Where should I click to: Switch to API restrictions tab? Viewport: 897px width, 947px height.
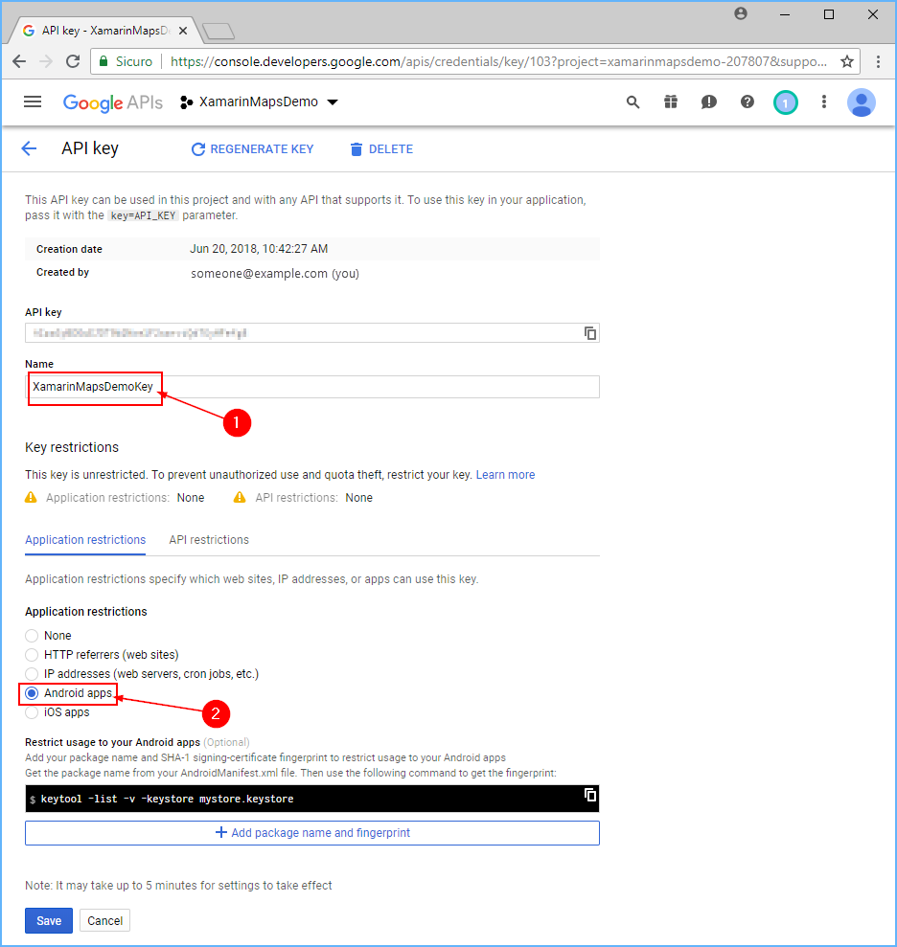coord(209,540)
